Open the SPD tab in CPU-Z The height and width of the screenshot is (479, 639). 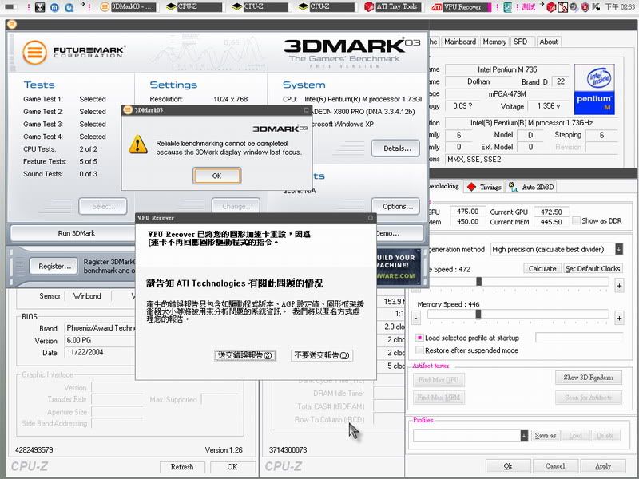point(521,42)
